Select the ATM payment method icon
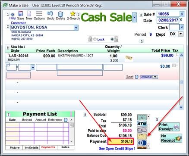189x156 pixels. [x=142, y=124]
